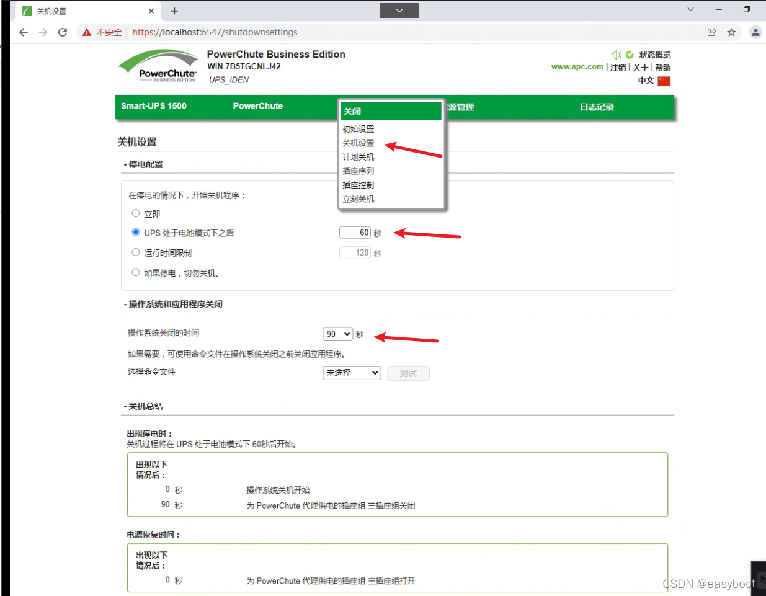This screenshot has height=596, width=766.
Task: Click the Chinese flag language icon
Action: [x=664, y=81]
